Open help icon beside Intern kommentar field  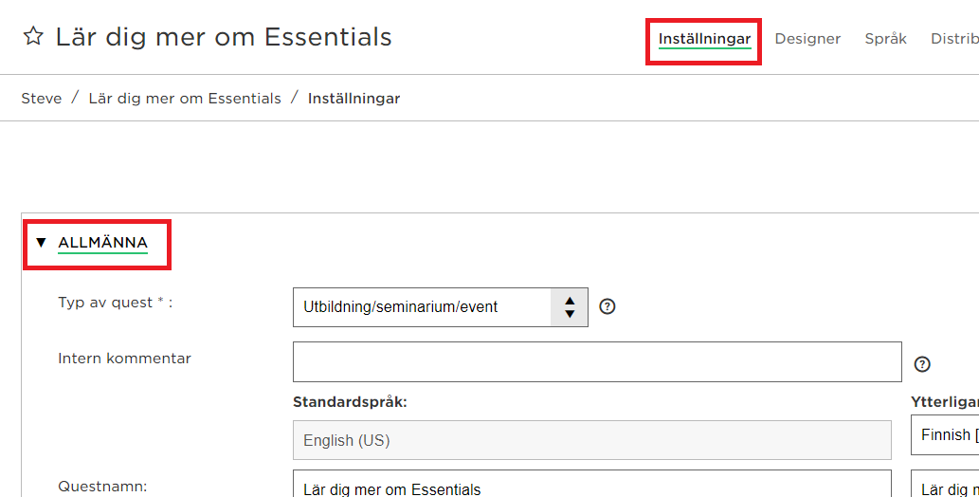coord(921,364)
